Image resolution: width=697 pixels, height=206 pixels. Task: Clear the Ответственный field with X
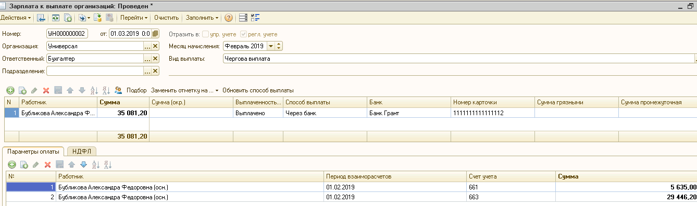point(155,59)
